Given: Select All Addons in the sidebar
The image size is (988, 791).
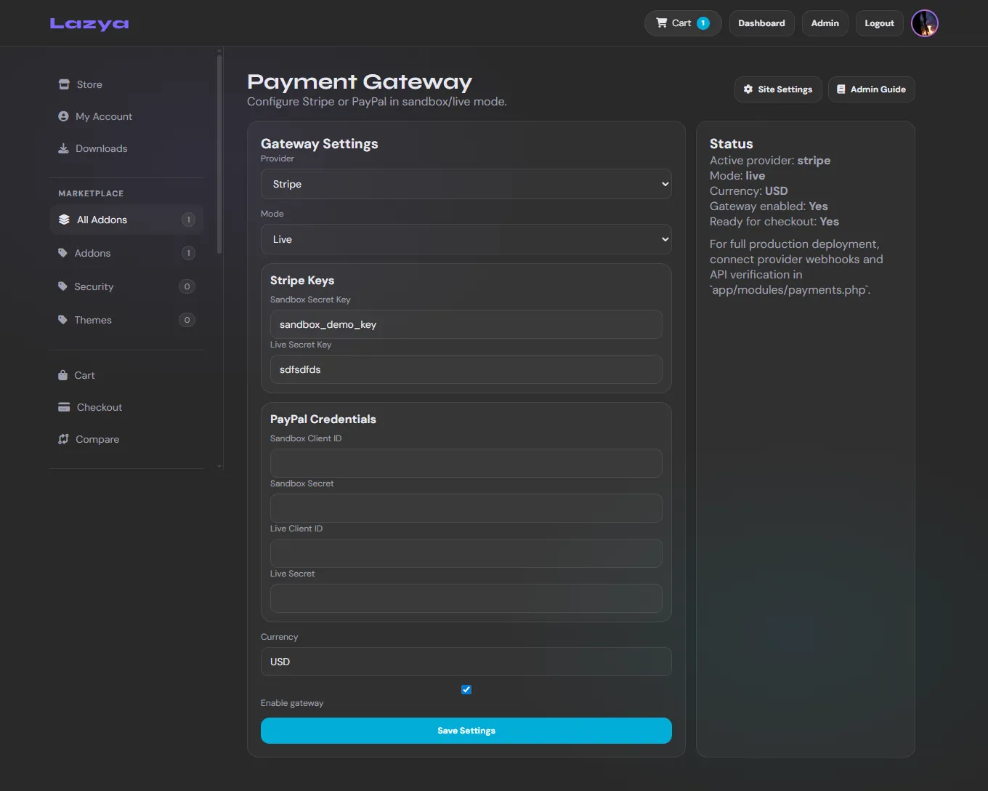Looking at the screenshot, I should (x=126, y=220).
